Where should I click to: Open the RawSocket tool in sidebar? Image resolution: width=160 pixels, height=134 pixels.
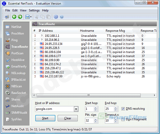(x=16, y=93)
